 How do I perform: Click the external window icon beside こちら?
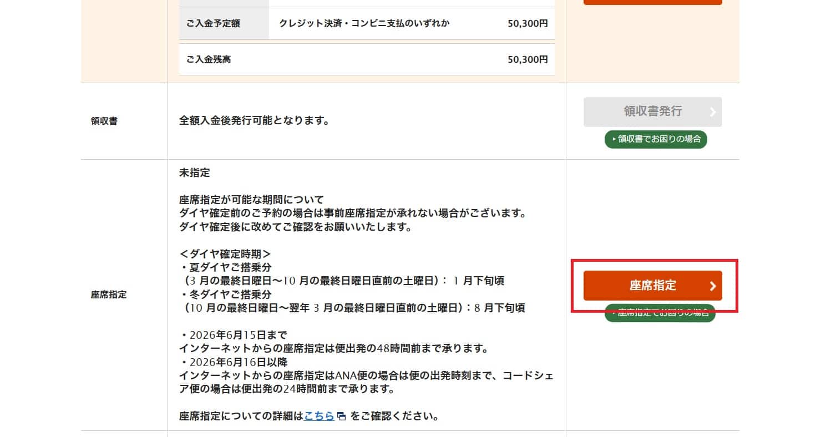[x=342, y=416]
